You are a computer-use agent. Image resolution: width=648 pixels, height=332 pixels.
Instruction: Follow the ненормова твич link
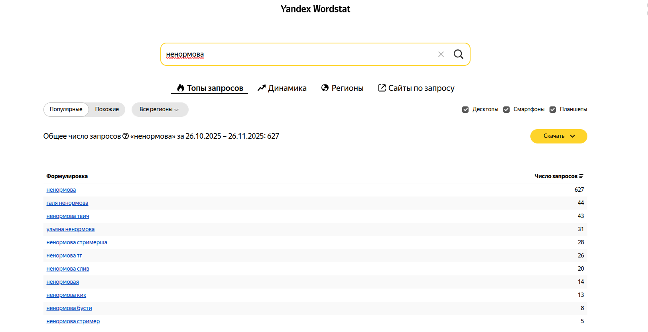tap(68, 216)
